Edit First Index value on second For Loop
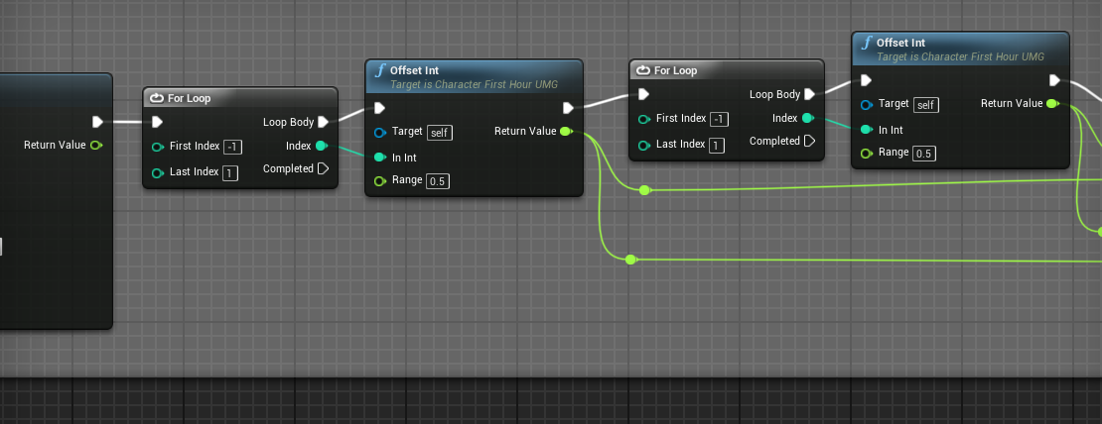Screen dimensions: 1102x424 pyautogui.click(x=721, y=119)
